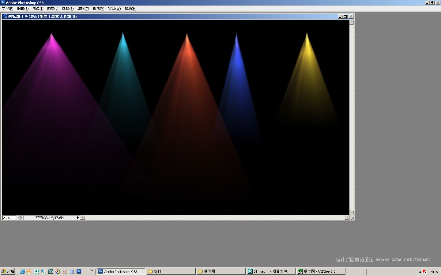Launch Photoshop from the quick launch icon
The height and width of the screenshot is (276, 441).
point(79,271)
